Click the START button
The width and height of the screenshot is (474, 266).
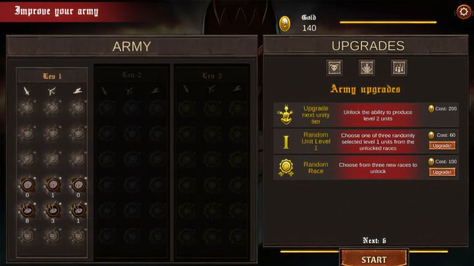pyautogui.click(x=374, y=258)
